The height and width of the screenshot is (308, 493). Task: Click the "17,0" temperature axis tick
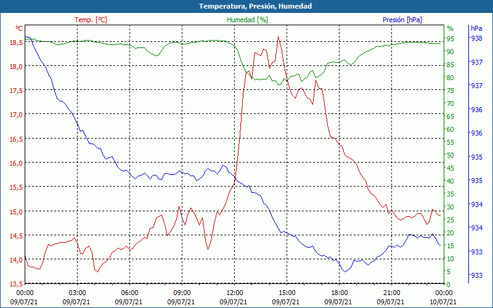(x=17, y=115)
